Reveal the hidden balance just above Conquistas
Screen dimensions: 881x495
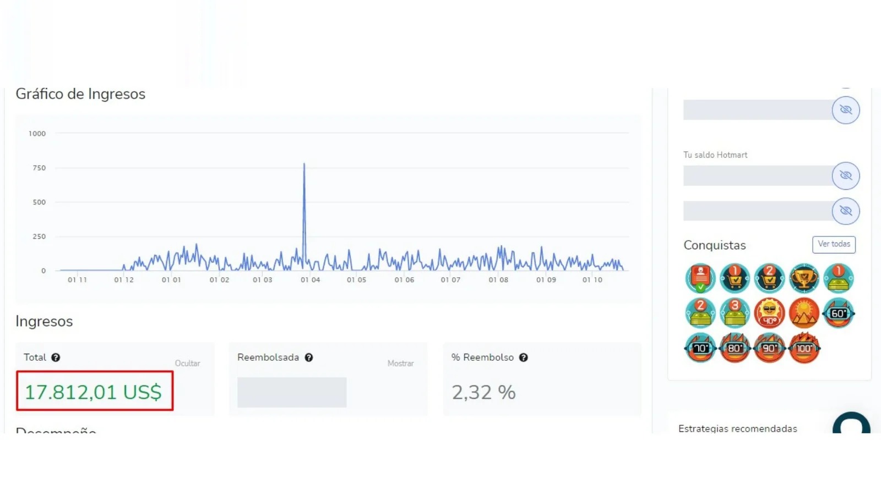click(x=846, y=211)
